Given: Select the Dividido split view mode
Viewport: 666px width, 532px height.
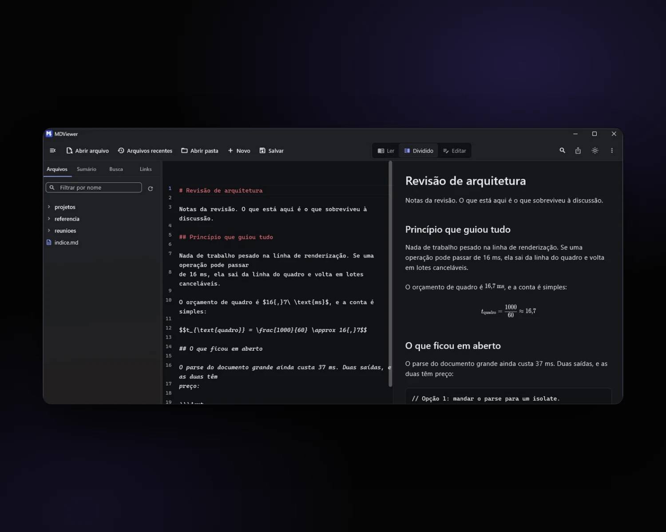Looking at the screenshot, I should (419, 151).
